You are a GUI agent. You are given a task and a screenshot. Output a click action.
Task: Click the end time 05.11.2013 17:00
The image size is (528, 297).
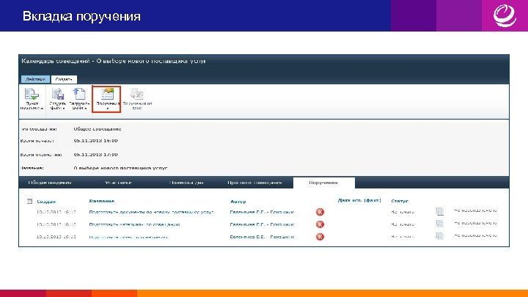tap(95, 155)
